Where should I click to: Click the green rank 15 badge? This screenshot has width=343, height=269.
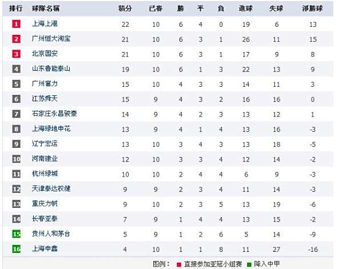point(16,234)
